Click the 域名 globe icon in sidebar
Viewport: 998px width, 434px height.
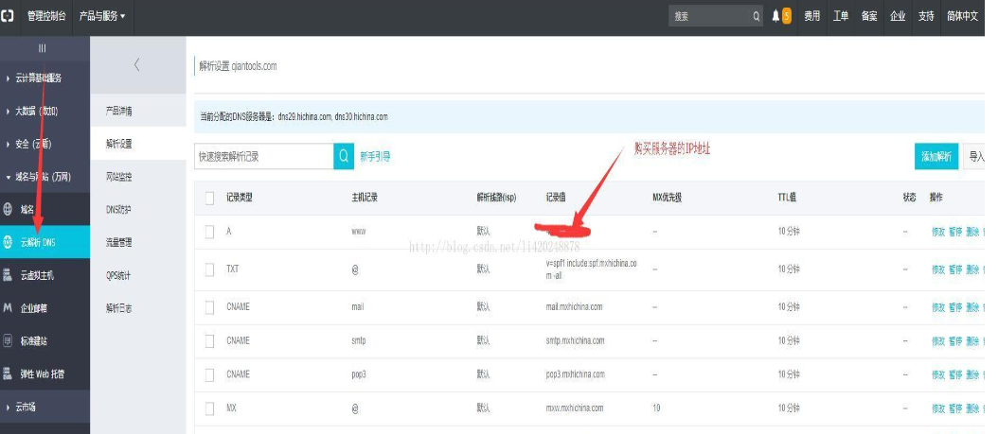[x=8, y=209]
